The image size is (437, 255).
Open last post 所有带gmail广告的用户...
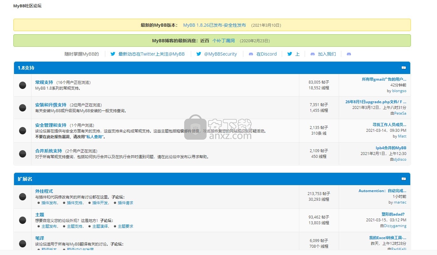click(x=384, y=79)
